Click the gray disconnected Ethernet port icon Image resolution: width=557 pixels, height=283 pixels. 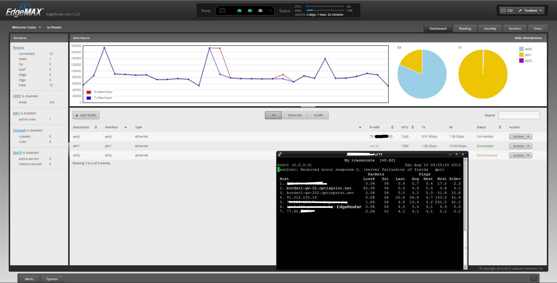click(x=260, y=11)
